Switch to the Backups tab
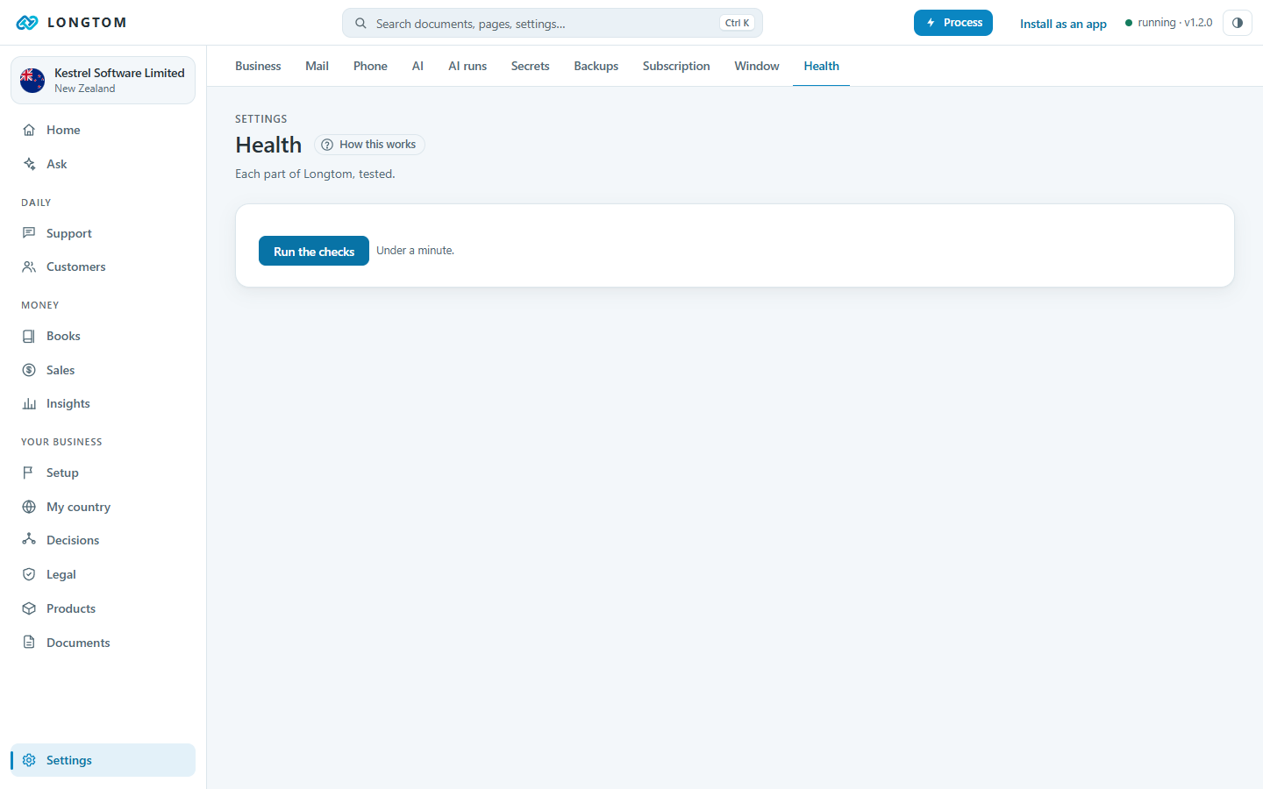 click(596, 66)
